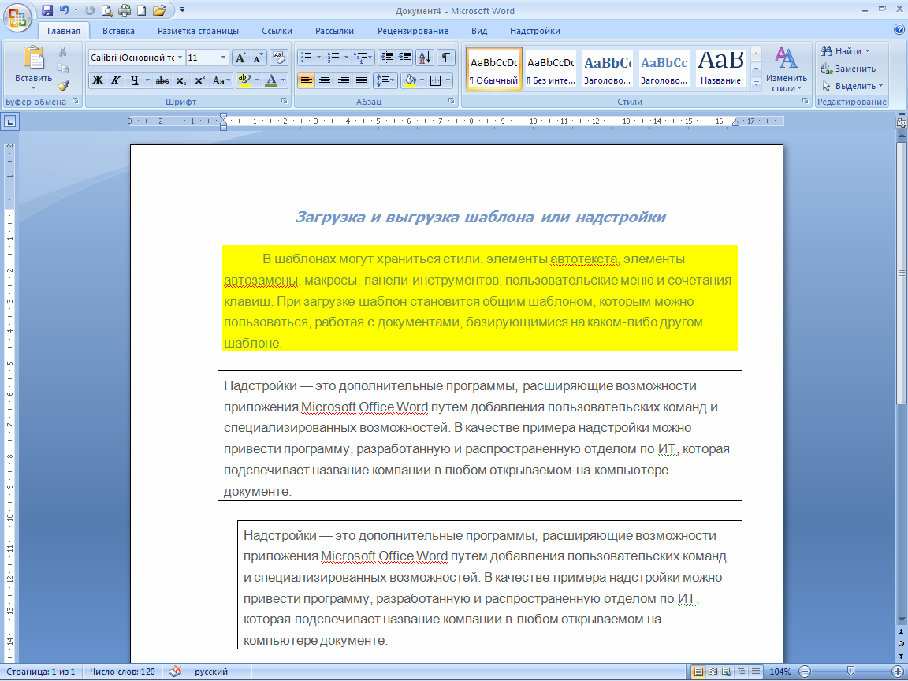908x681 pixels.
Task: Open the line spacing dropdown
Action: [x=385, y=80]
